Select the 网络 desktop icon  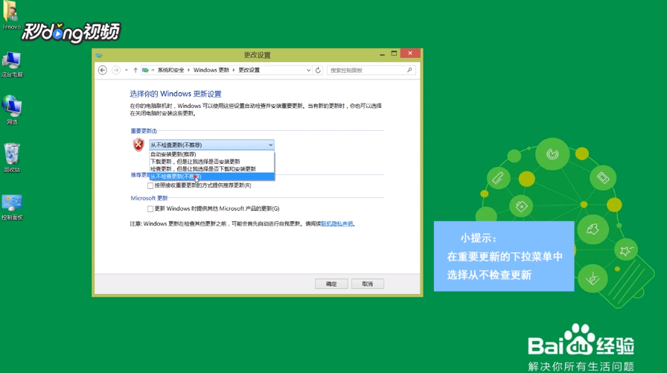(11, 106)
